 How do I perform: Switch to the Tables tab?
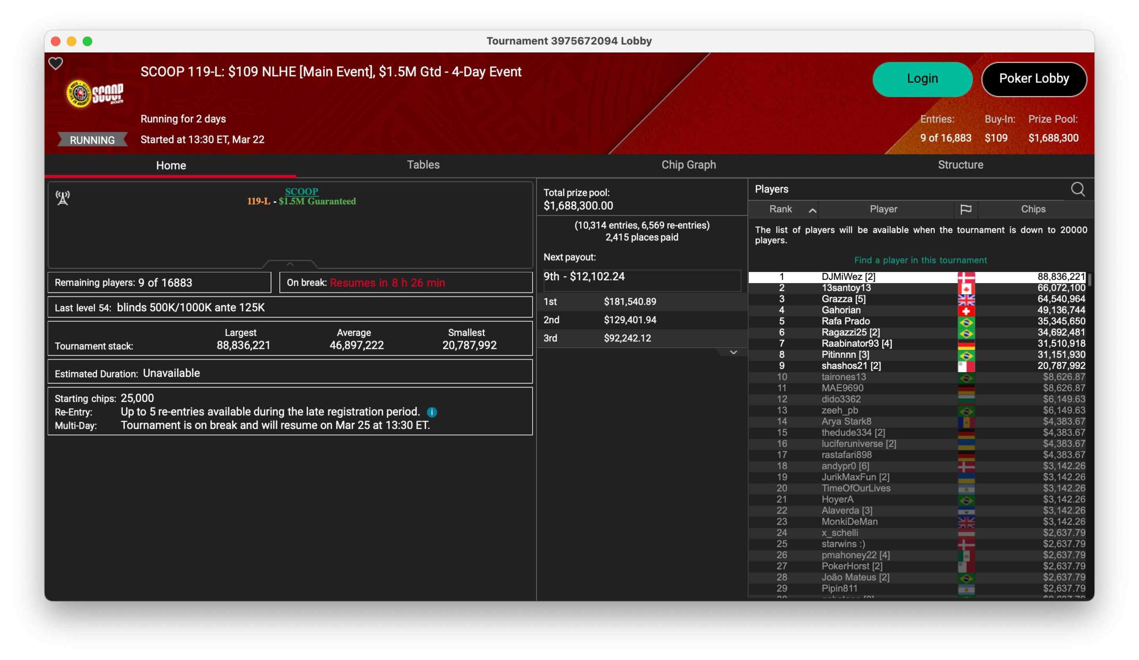(x=423, y=165)
